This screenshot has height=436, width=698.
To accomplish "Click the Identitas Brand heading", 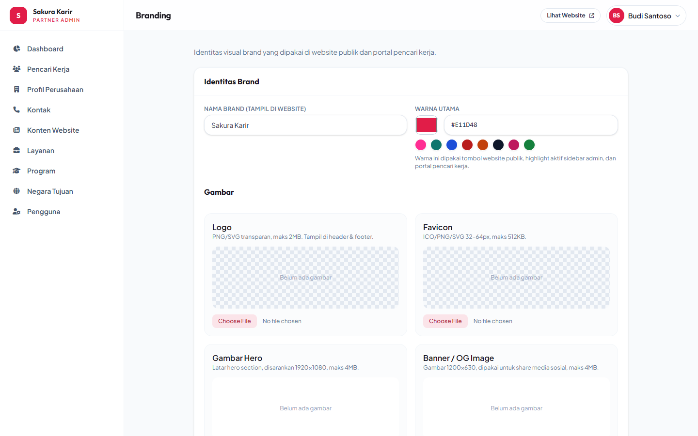I will pyautogui.click(x=232, y=81).
